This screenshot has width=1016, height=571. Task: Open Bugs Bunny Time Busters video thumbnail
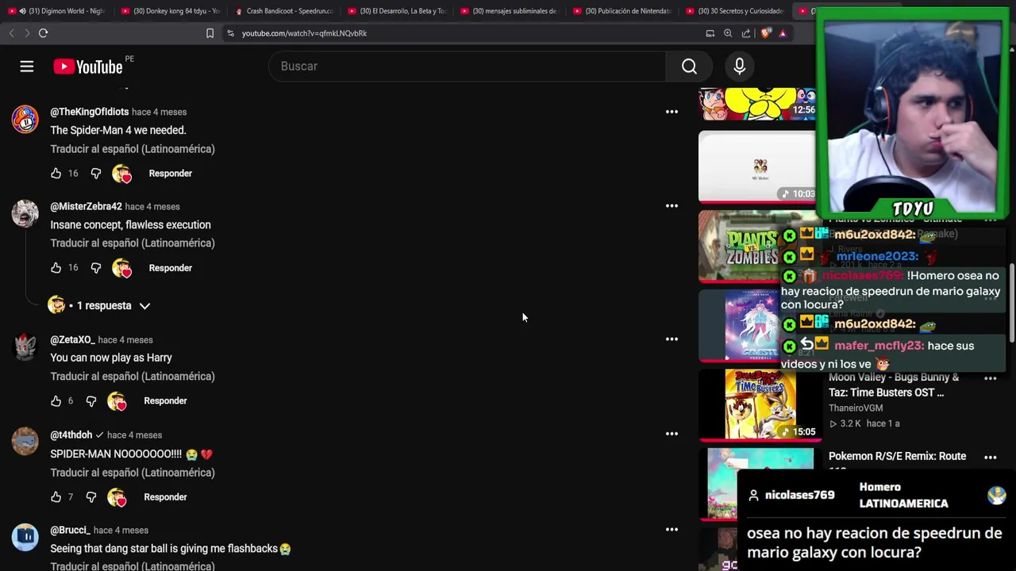point(760,404)
